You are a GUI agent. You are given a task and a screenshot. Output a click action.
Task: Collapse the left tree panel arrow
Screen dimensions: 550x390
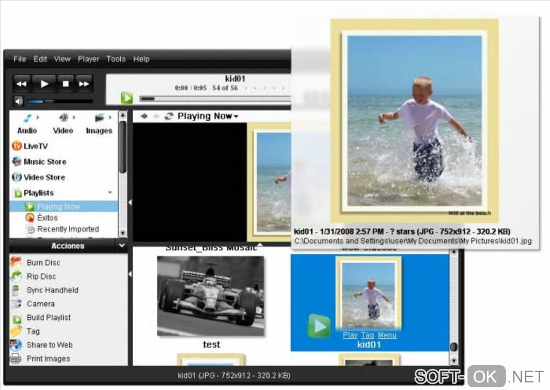tap(130, 203)
